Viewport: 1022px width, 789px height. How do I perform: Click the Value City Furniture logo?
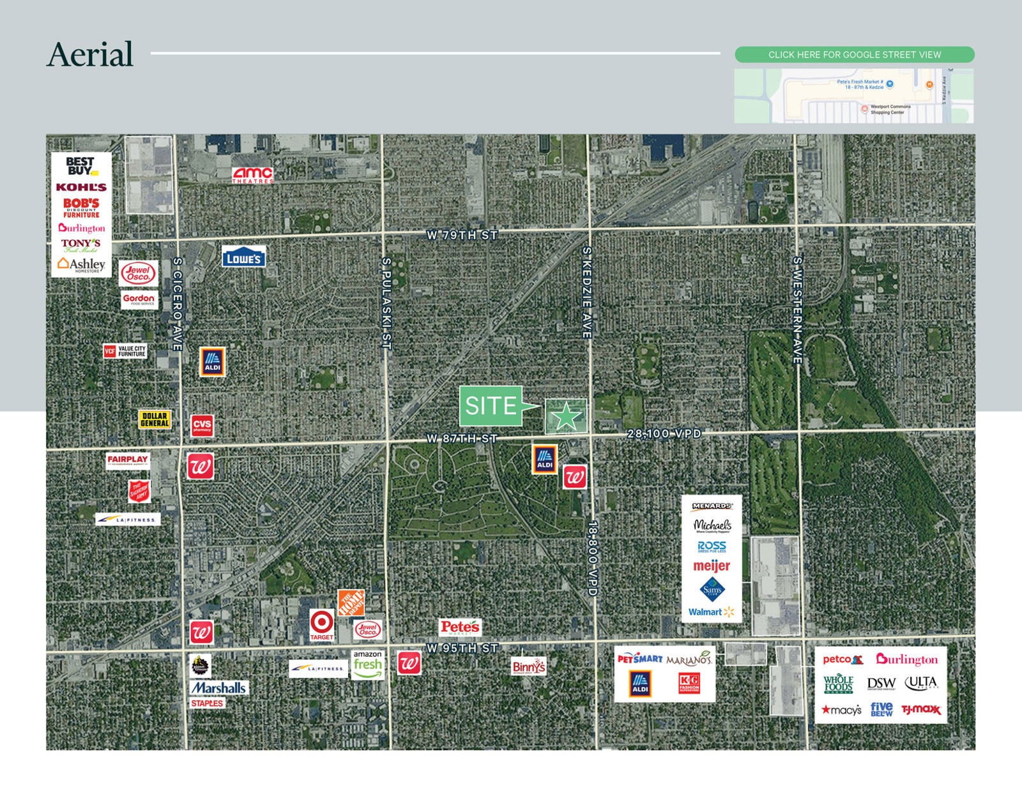pos(125,351)
